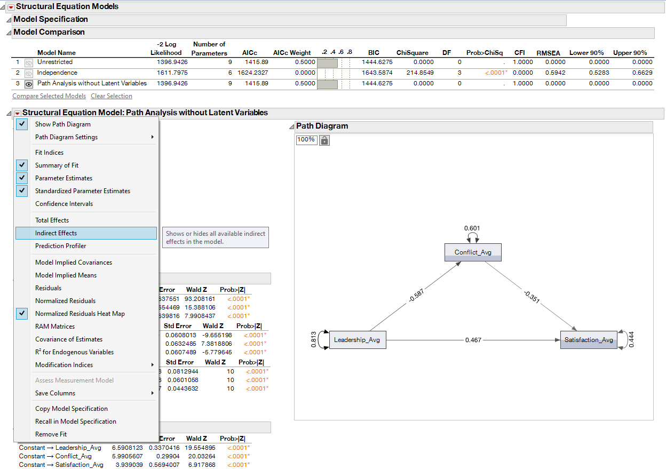The height and width of the screenshot is (469, 666).
Task: Uncheck Normalized Residuals Heat Map
Action: click(21, 313)
